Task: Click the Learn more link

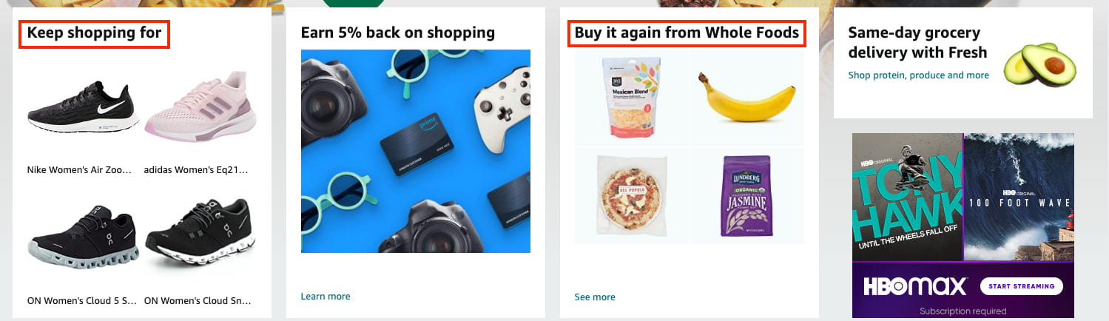Action: [326, 297]
